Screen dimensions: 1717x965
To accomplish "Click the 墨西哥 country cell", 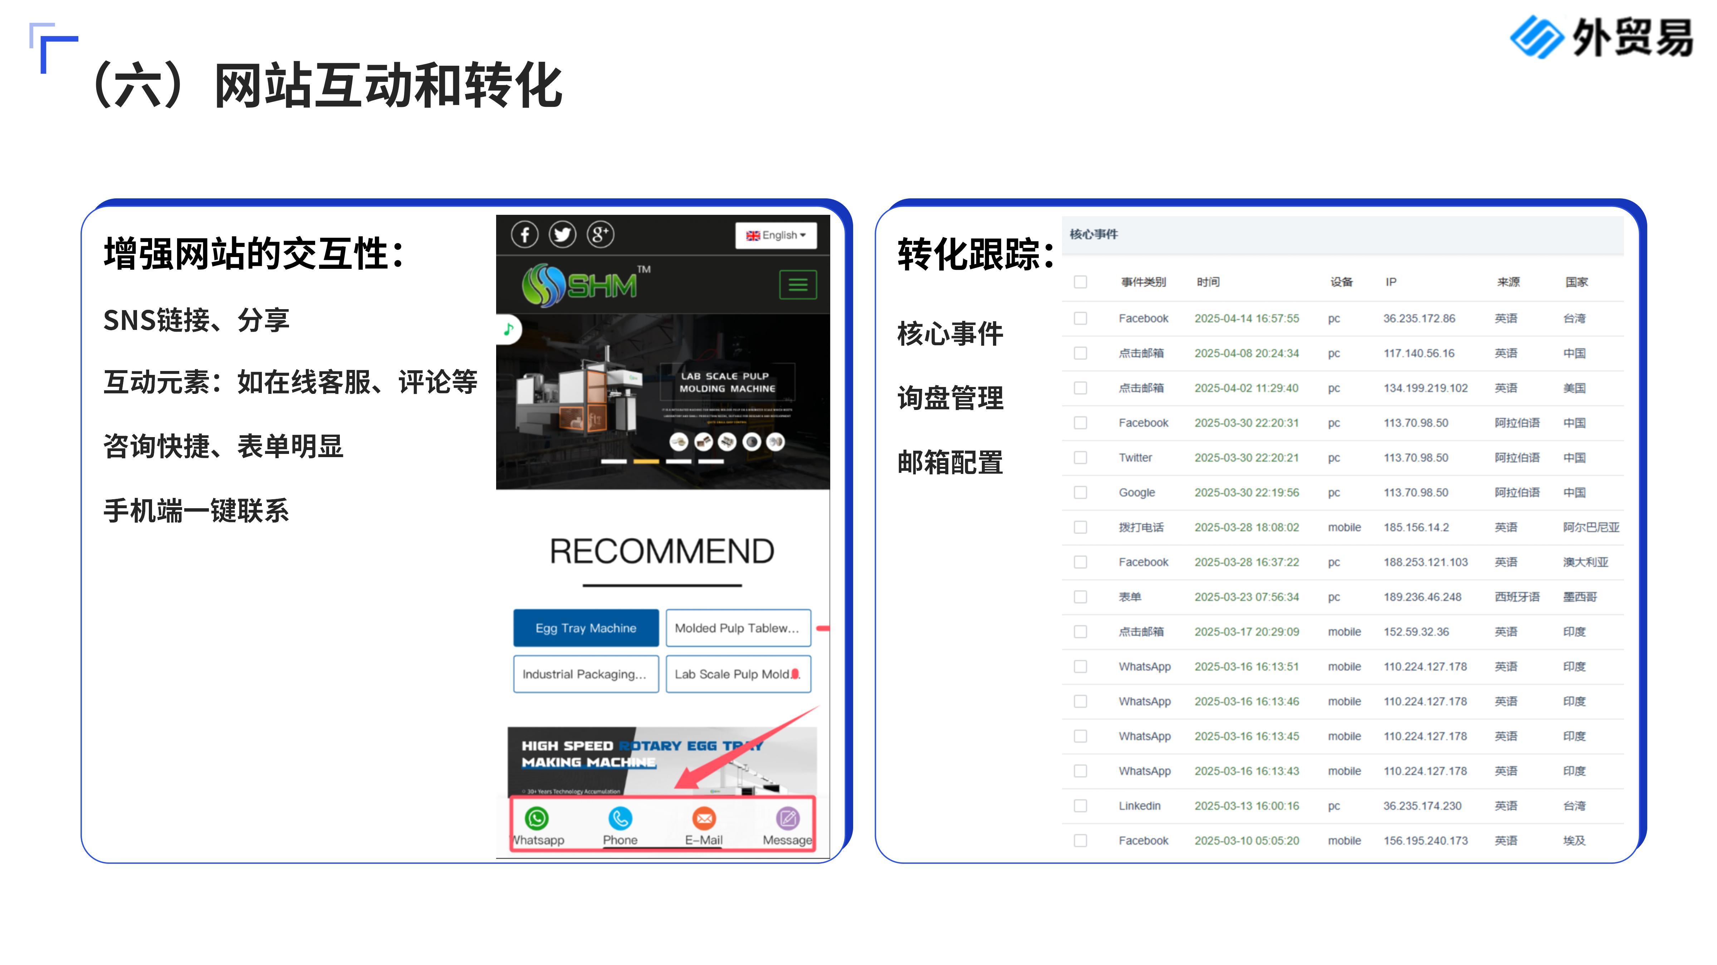I will pyautogui.click(x=1580, y=597).
